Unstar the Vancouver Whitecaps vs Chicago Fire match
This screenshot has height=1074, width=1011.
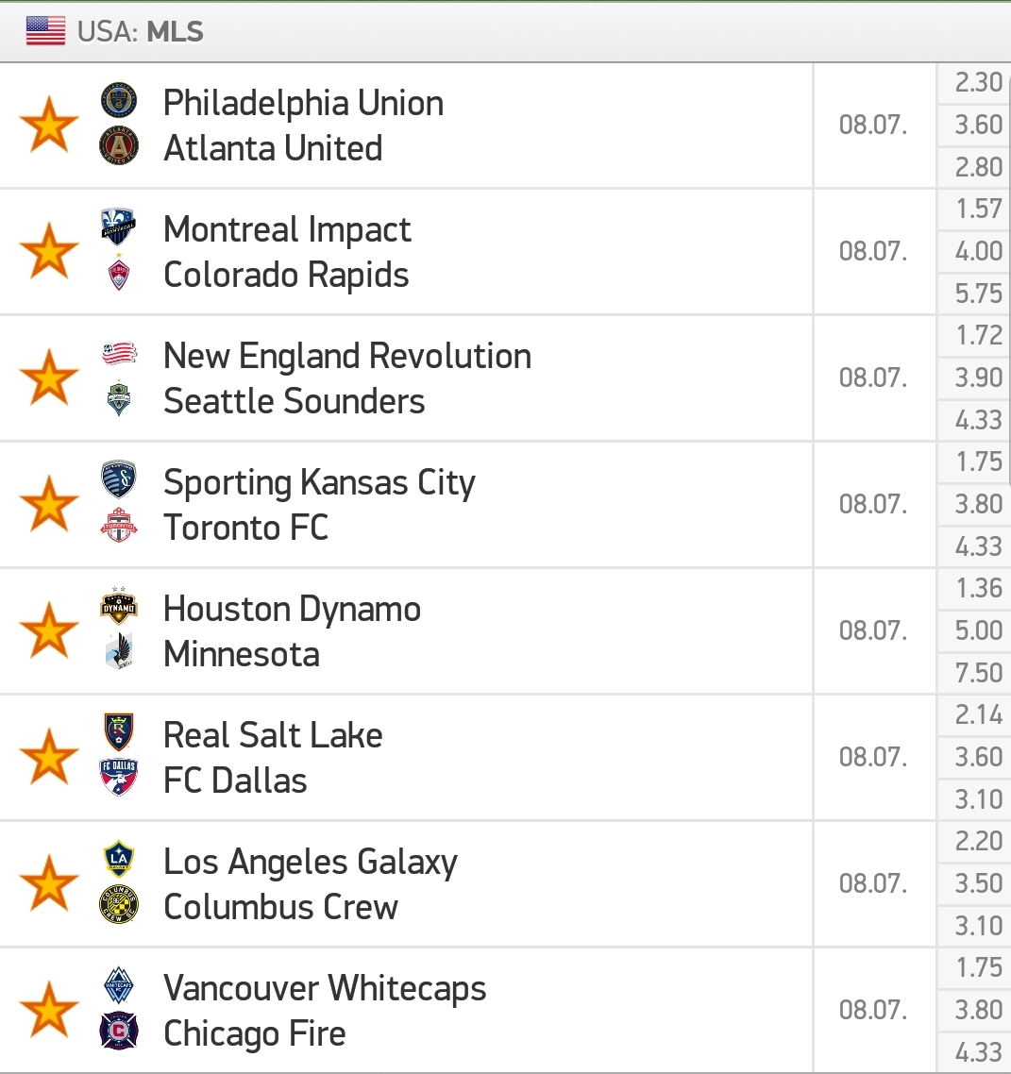pyautogui.click(x=49, y=1010)
